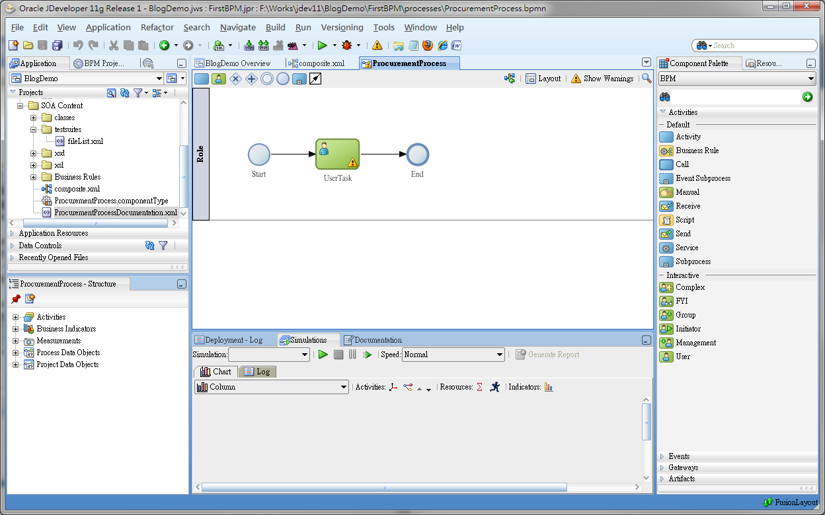Click the Internet Explorer toolbar icon
Viewport: 825px width, 515px height.
coord(442,46)
